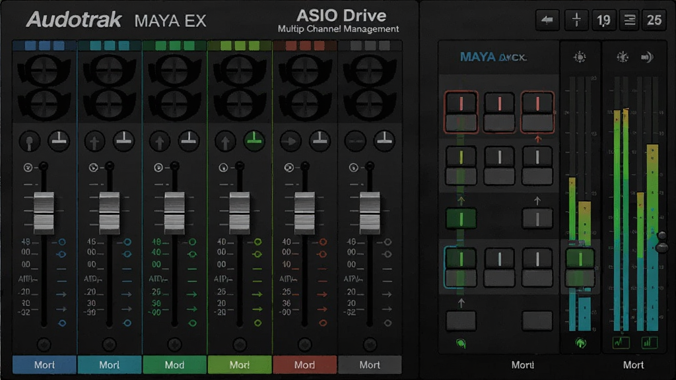
Task: Click the small circular icon beside the lime fader top
Action: click(x=223, y=168)
